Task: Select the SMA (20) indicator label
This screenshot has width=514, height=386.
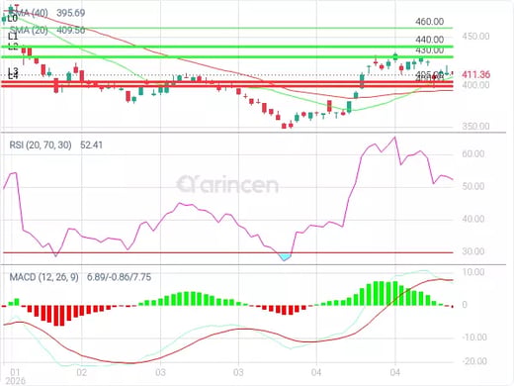Action: (29, 31)
